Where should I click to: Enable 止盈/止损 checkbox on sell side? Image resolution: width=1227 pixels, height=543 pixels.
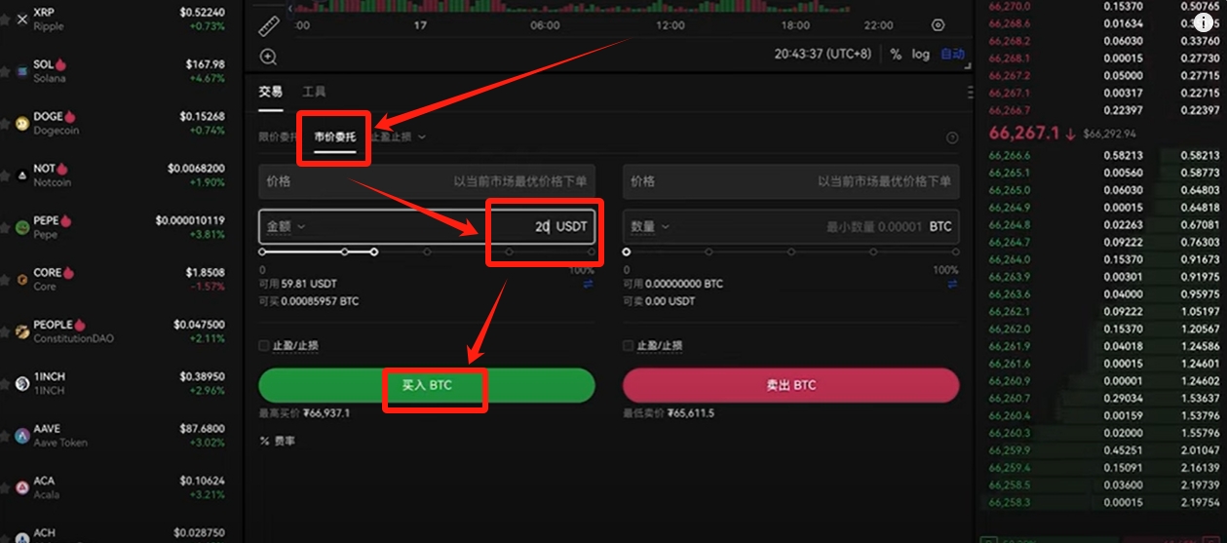[x=629, y=346]
